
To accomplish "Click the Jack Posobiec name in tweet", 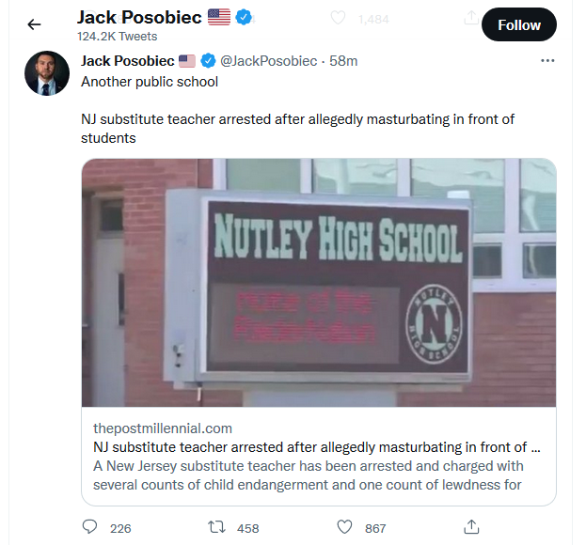I will tap(127, 61).
